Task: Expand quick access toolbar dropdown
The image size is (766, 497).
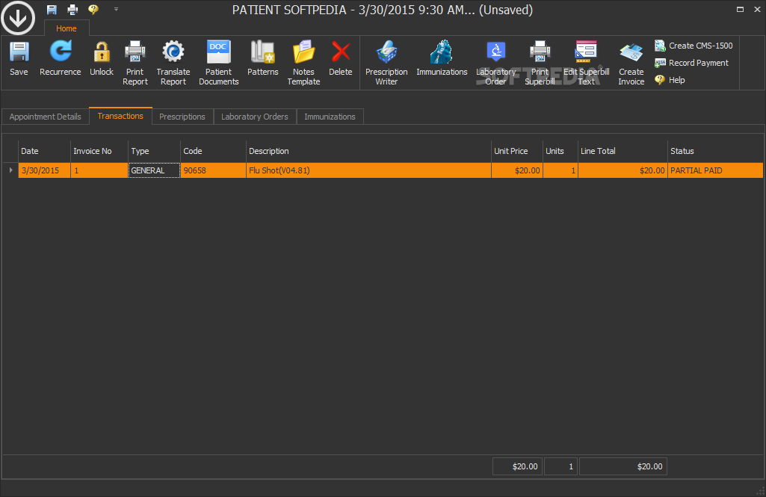Action: [x=116, y=9]
